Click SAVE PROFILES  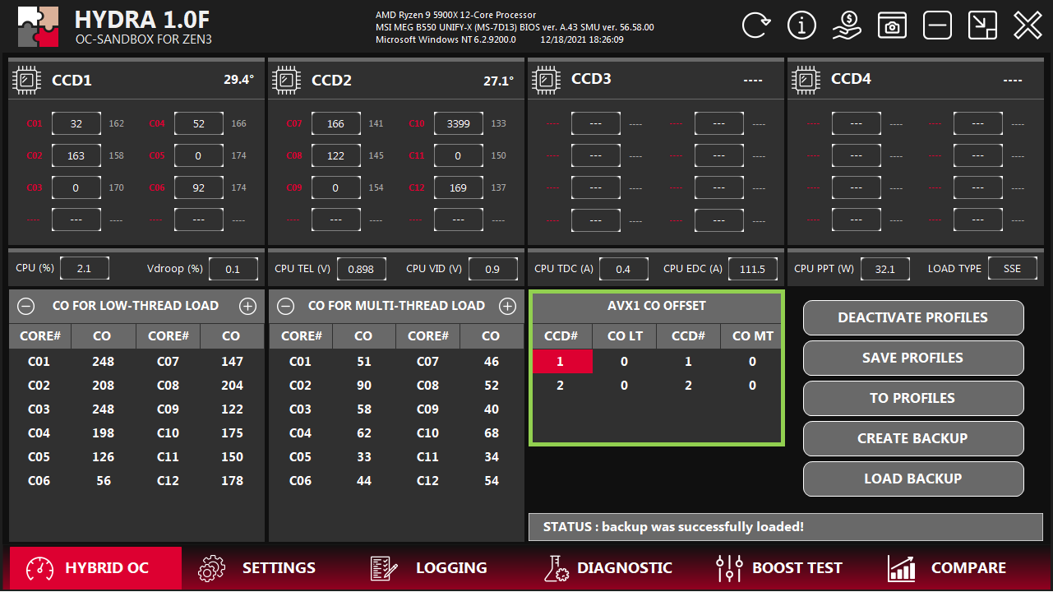tap(913, 358)
